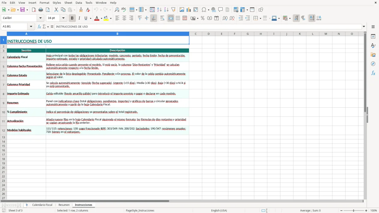379x213 pixels.
Task: Apply the yellow background color swatch
Action: click(106, 18)
